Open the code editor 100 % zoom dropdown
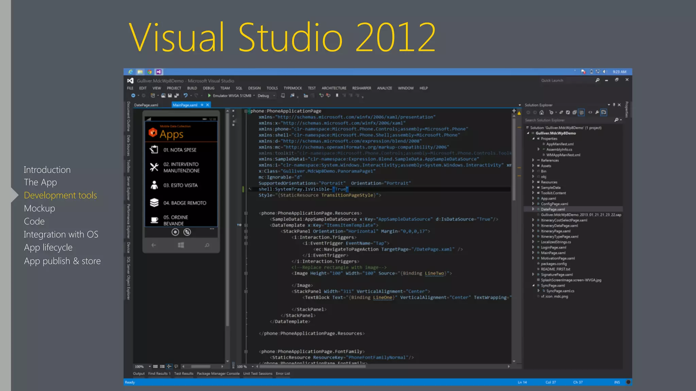 point(253,367)
